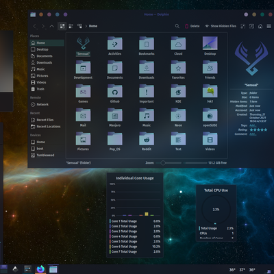
Task: Select the Bookmarks folder
Action: 147,43
